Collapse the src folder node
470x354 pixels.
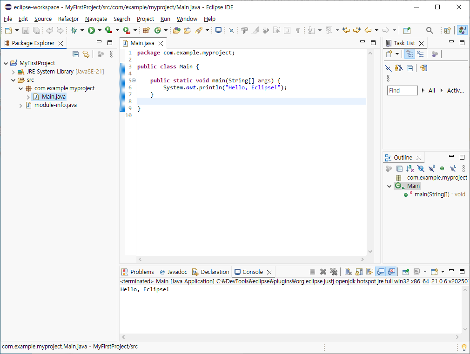click(13, 80)
